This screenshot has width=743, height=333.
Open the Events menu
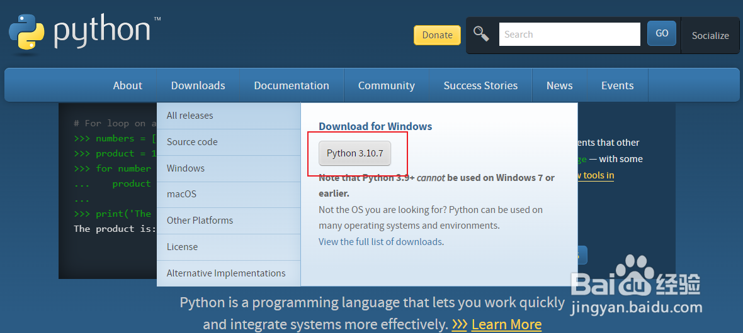618,85
